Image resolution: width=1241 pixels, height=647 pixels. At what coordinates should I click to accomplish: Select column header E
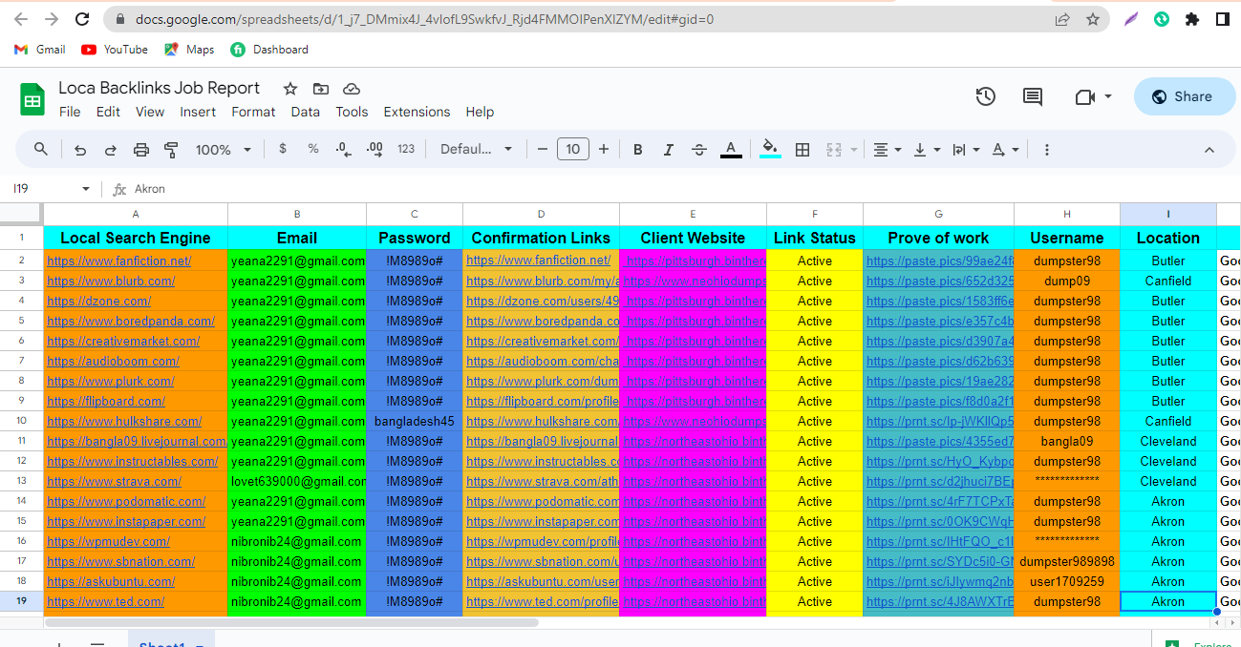click(x=693, y=214)
